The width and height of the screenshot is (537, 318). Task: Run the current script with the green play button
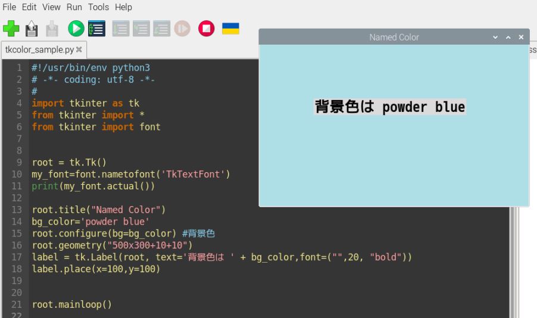click(76, 29)
